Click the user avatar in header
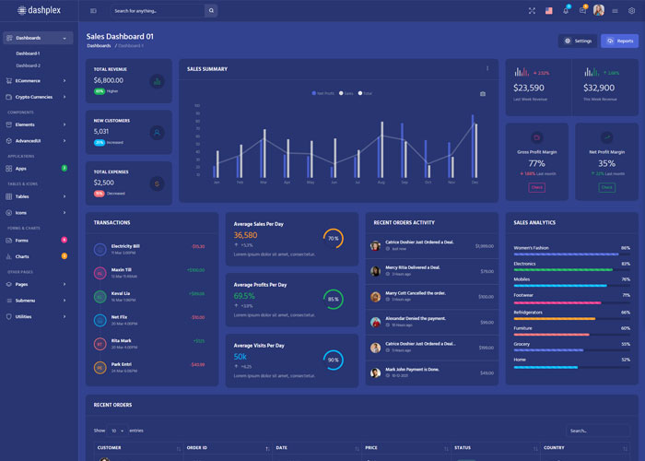This screenshot has height=461, width=645. pos(599,11)
